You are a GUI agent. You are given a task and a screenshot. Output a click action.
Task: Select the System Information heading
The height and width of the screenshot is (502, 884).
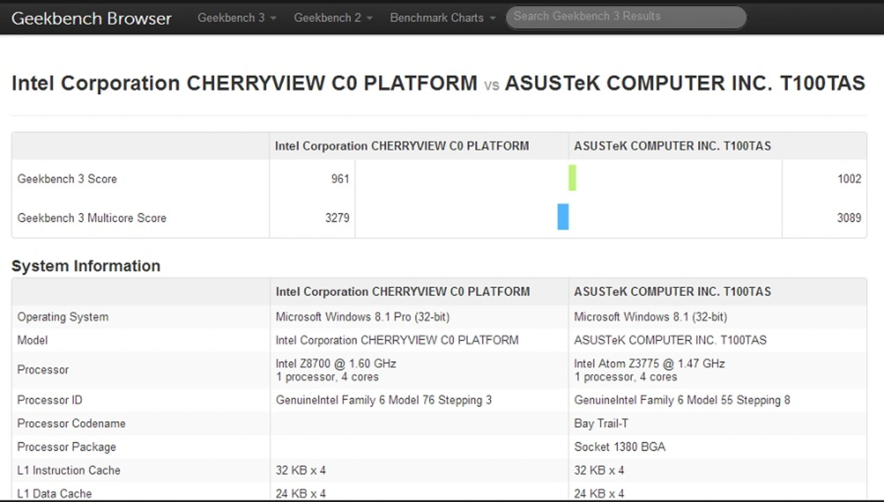point(86,266)
